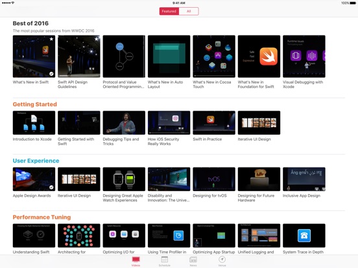Open Swift in Practice thumbnail
The image size is (358, 268).
[x=214, y=122]
